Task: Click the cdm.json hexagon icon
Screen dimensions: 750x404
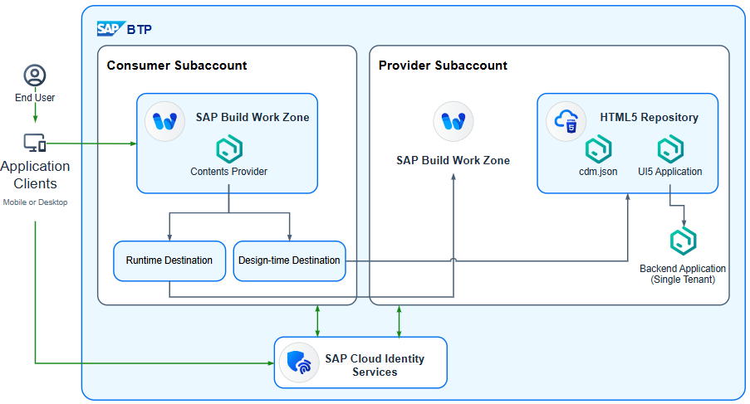Action: tap(598, 149)
